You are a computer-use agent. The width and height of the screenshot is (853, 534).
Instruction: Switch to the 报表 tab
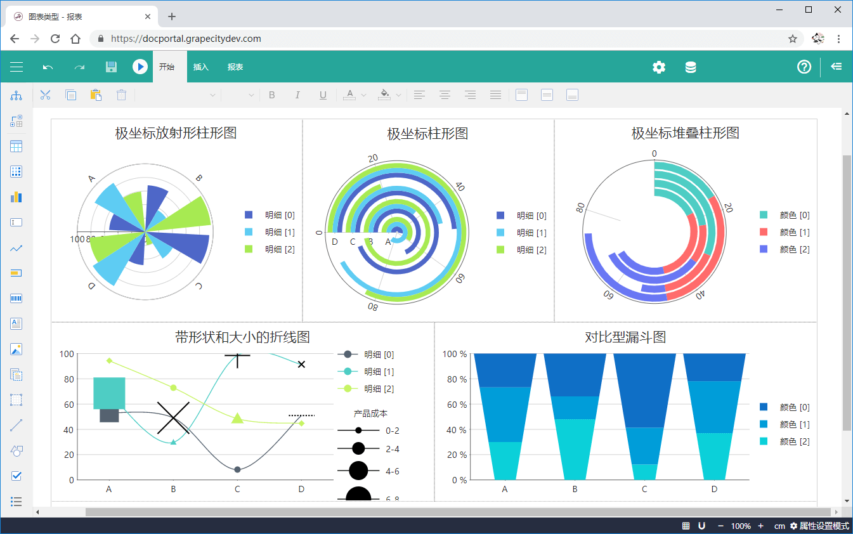(235, 67)
